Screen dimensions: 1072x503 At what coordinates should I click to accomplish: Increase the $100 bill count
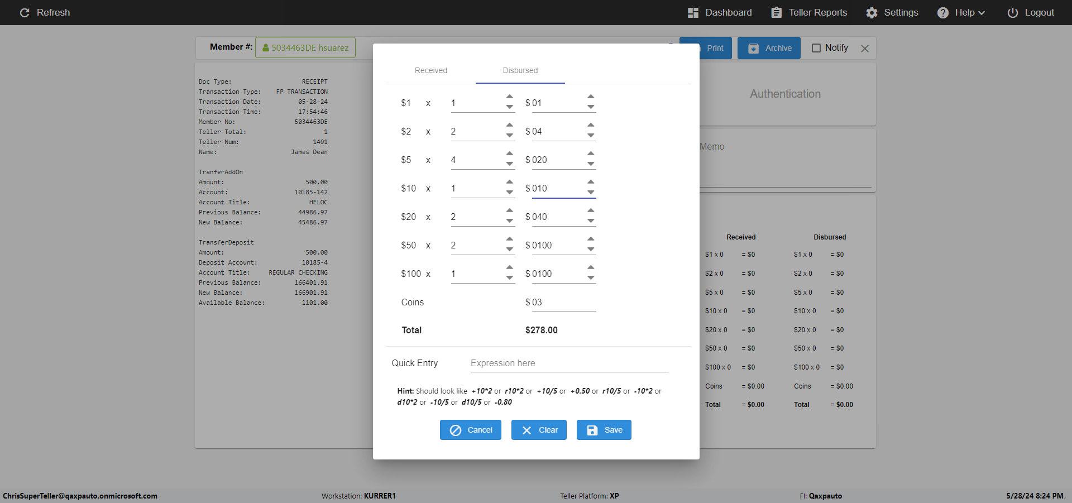(510, 267)
